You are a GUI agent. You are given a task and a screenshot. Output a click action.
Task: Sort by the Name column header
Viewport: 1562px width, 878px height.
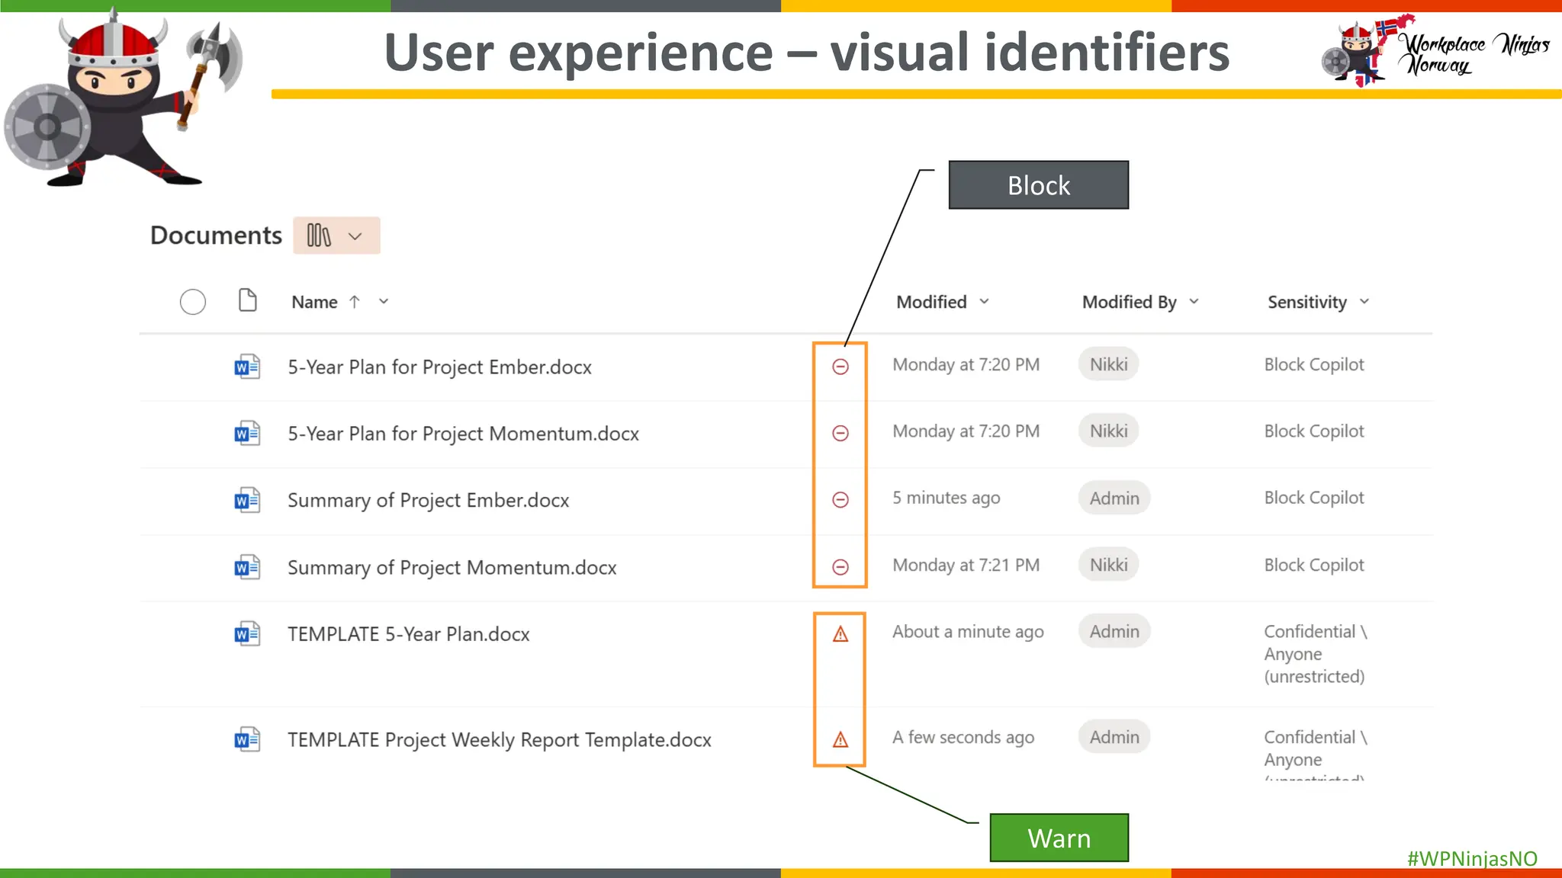[x=314, y=302]
